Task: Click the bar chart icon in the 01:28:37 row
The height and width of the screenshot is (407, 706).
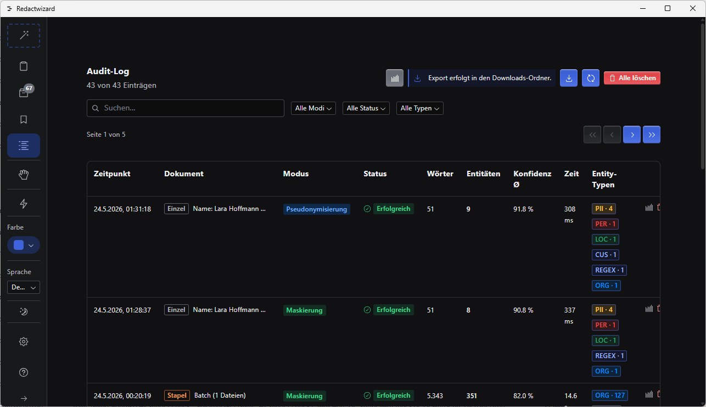Action: (x=649, y=309)
